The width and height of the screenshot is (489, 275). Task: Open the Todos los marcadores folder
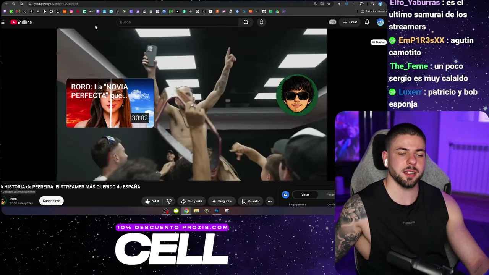pos(374,11)
